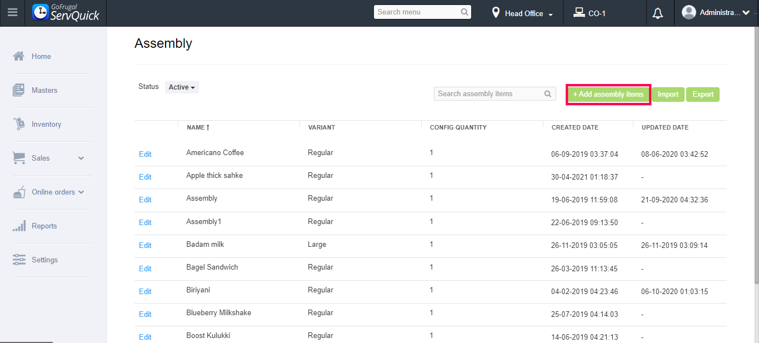
Task: Click the search menu magnifier icon
Action: [x=465, y=12]
